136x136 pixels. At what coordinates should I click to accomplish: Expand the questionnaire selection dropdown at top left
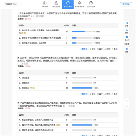13,4
